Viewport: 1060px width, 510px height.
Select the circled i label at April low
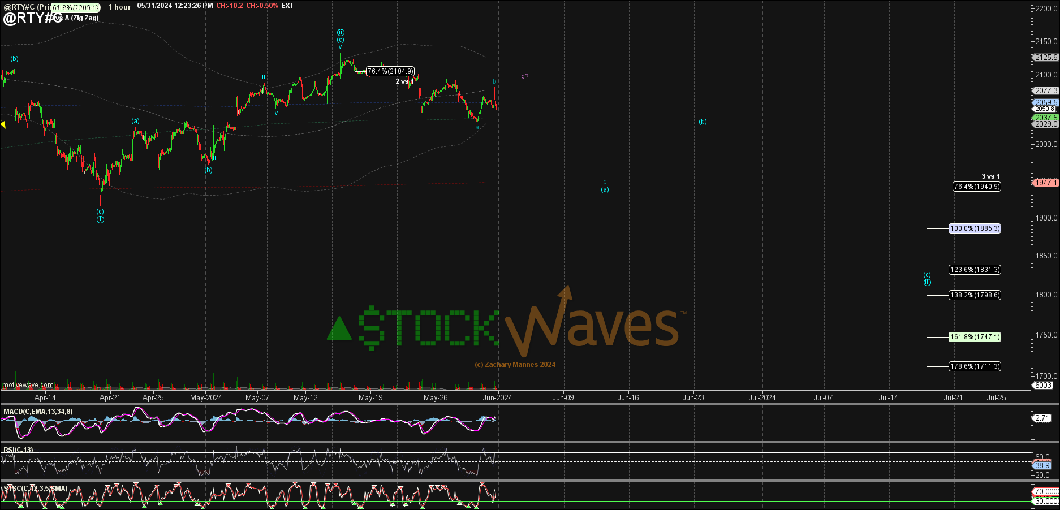tap(100, 219)
